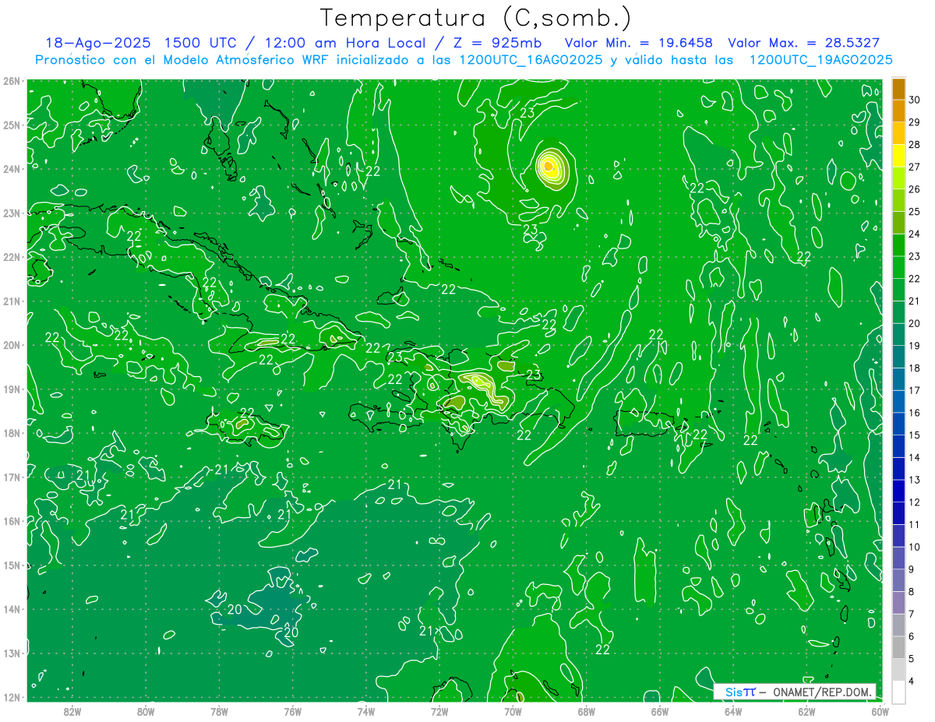Click the legend scale label "26"
This screenshot has width=935, height=722.
pyautogui.click(x=914, y=189)
